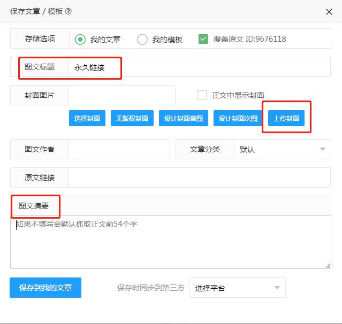The image size is (342, 324).
Task: Open 设计封面次图 designer
Action: click(x=238, y=118)
